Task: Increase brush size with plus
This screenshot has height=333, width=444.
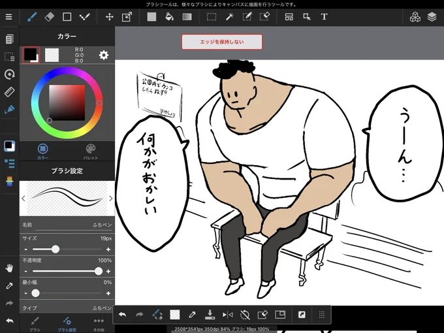Action: pyautogui.click(x=108, y=249)
